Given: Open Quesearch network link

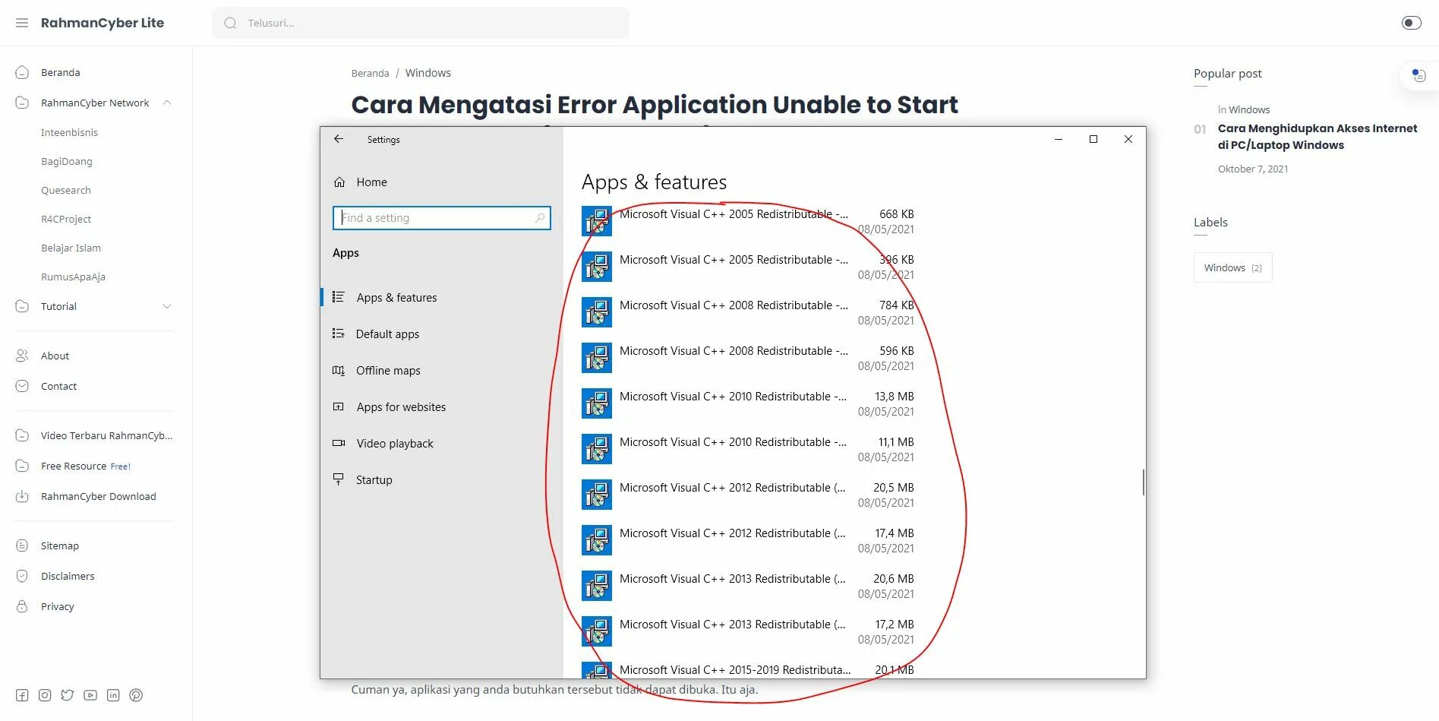Looking at the screenshot, I should [x=66, y=190].
